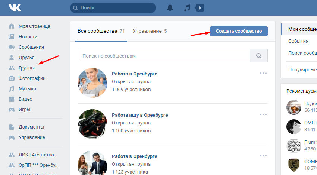Open options menu for first Работа в Оренбурге
The height and width of the screenshot is (175, 317).
click(x=263, y=73)
